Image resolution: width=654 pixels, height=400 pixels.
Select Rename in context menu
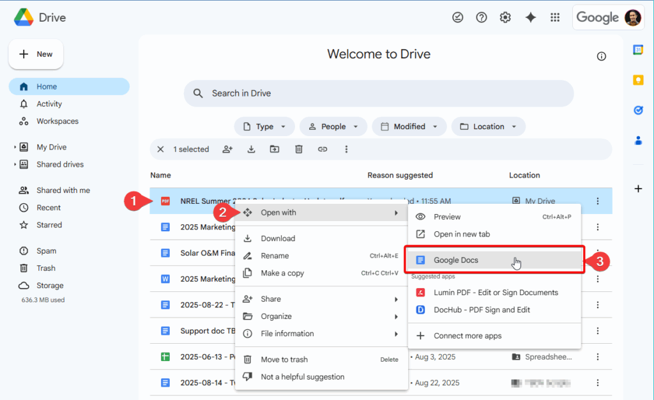coord(322,256)
